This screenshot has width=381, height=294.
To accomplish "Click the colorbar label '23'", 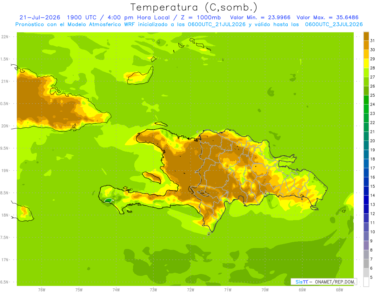I will click(x=373, y=114).
